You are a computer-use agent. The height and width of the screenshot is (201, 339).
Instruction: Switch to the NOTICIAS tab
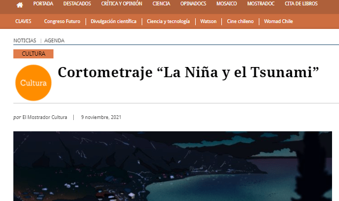click(25, 41)
